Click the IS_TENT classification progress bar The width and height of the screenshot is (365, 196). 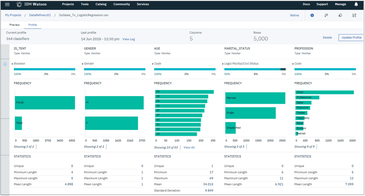[x=45, y=69]
